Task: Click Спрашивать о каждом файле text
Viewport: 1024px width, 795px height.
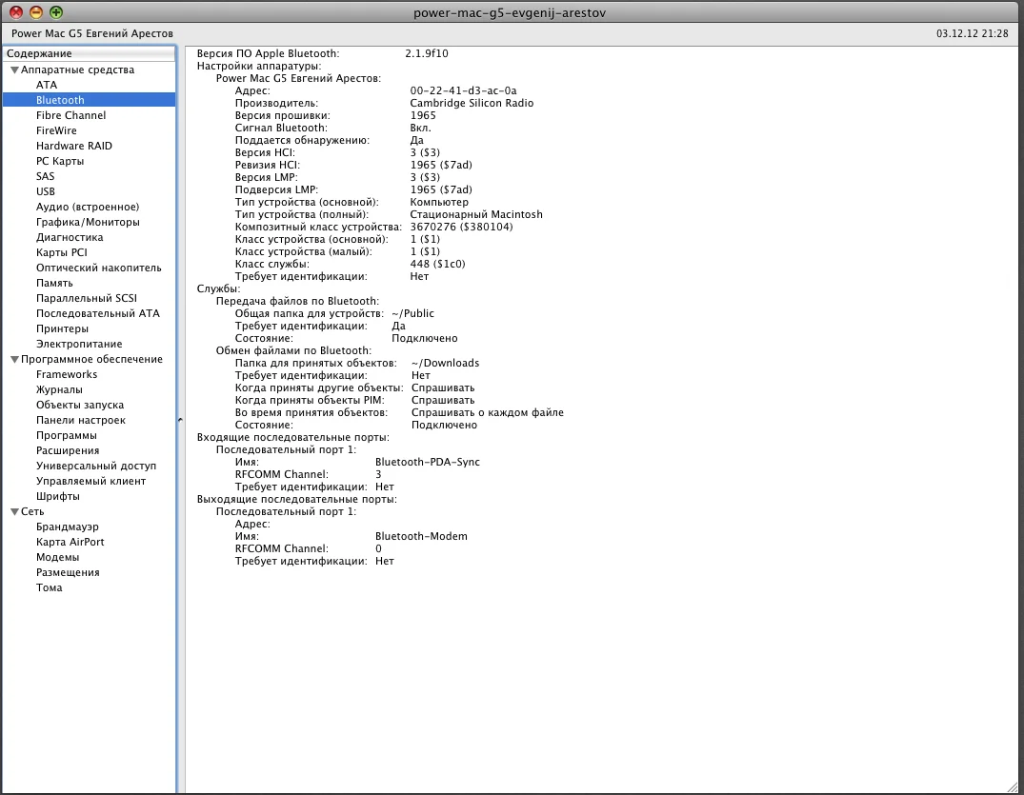Action: (487, 412)
